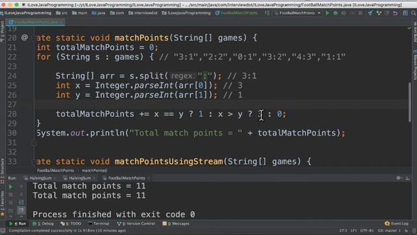Click the Event Log icon in the status bar
Screen dimensions: 417x235
click(x=387, y=223)
